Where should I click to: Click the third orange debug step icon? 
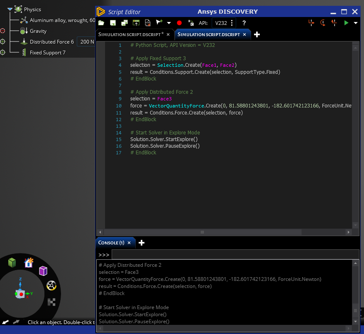[x=334, y=23]
